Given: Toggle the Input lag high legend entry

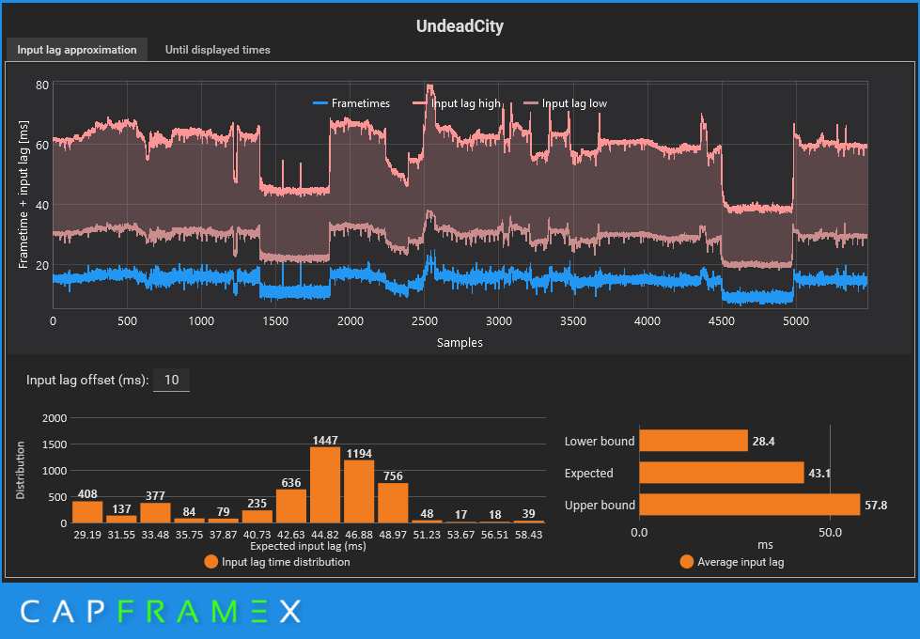Looking at the screenshot, I should (457, 103).
